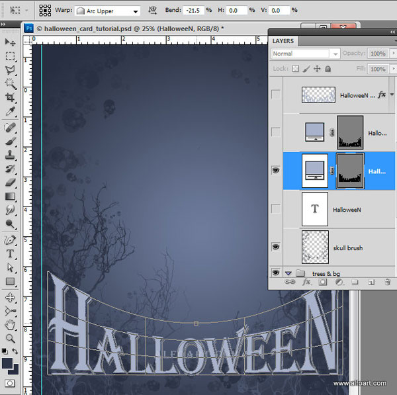Switch to the LAYERS tab

[x=283, y=41]
